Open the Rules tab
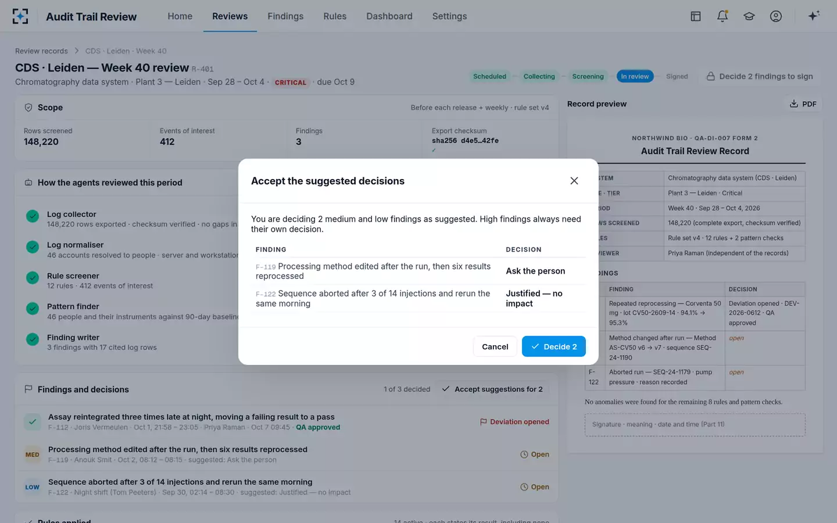837x523 pixels. (335, 16)
